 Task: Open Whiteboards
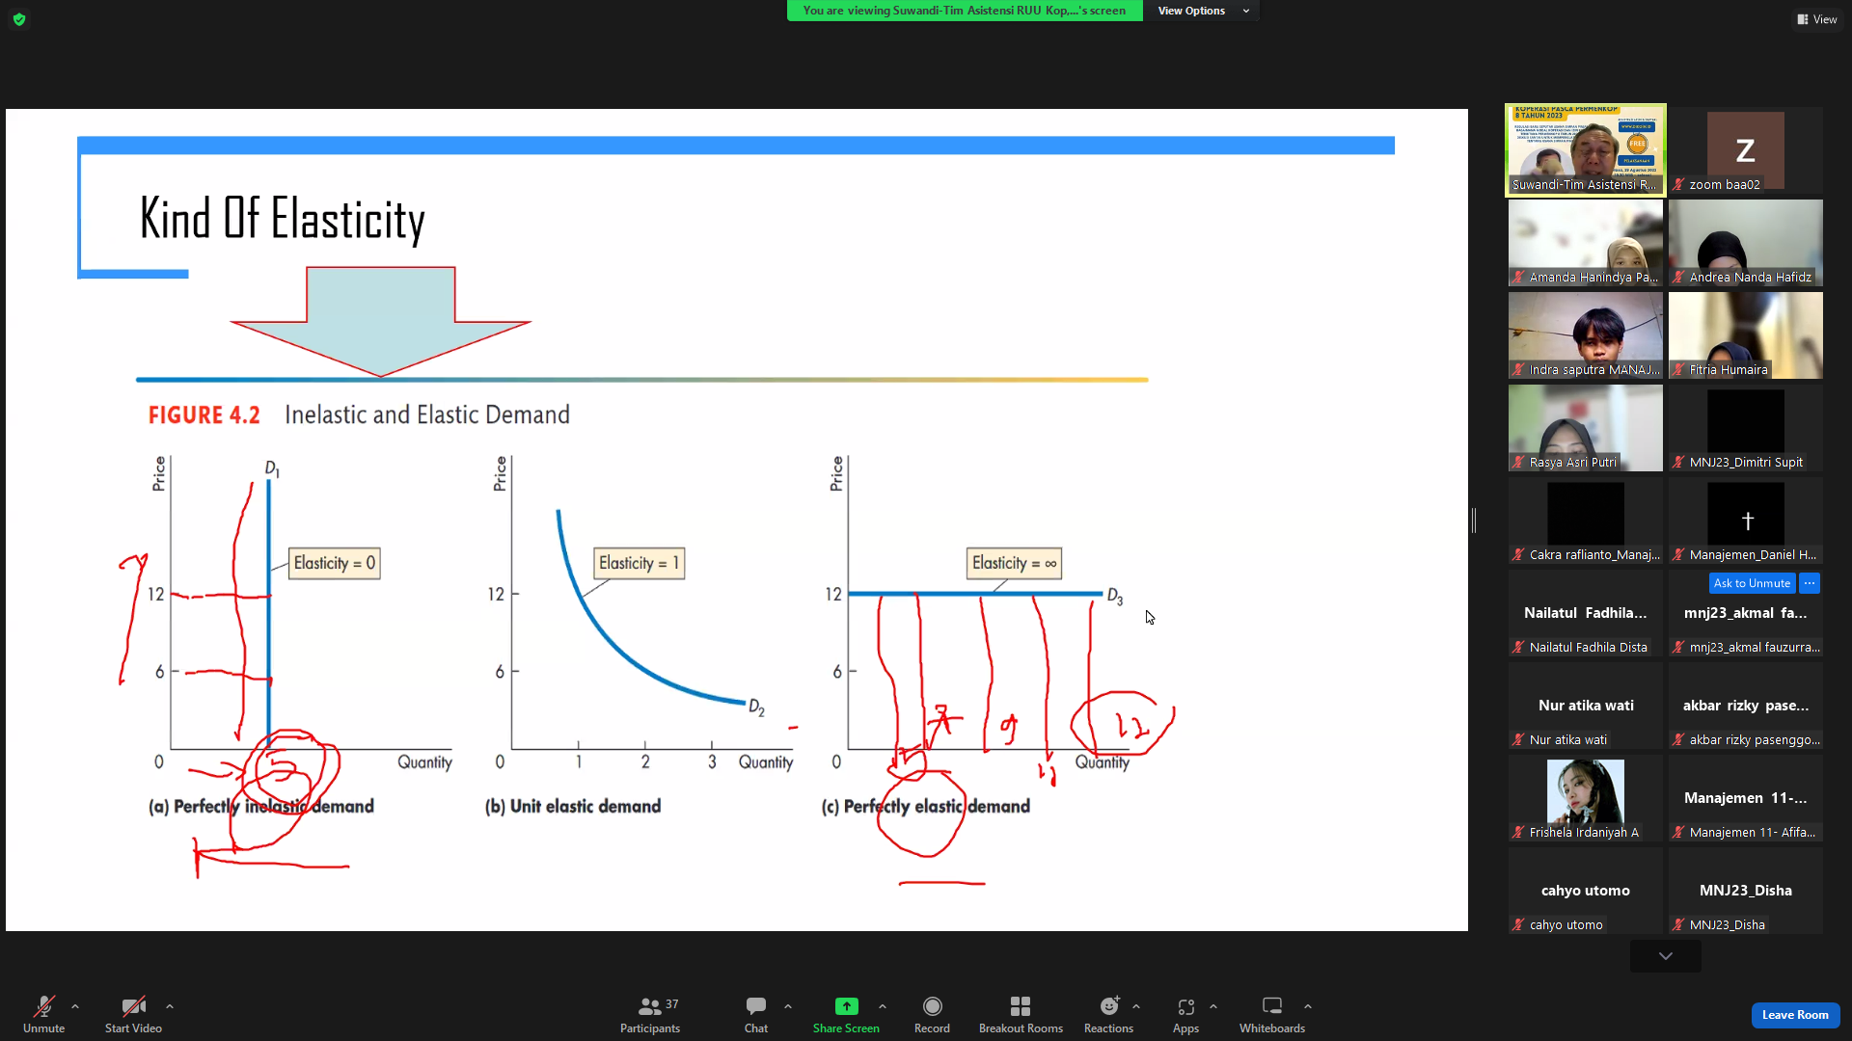pyautogui.click(x=1272, y=1014)
